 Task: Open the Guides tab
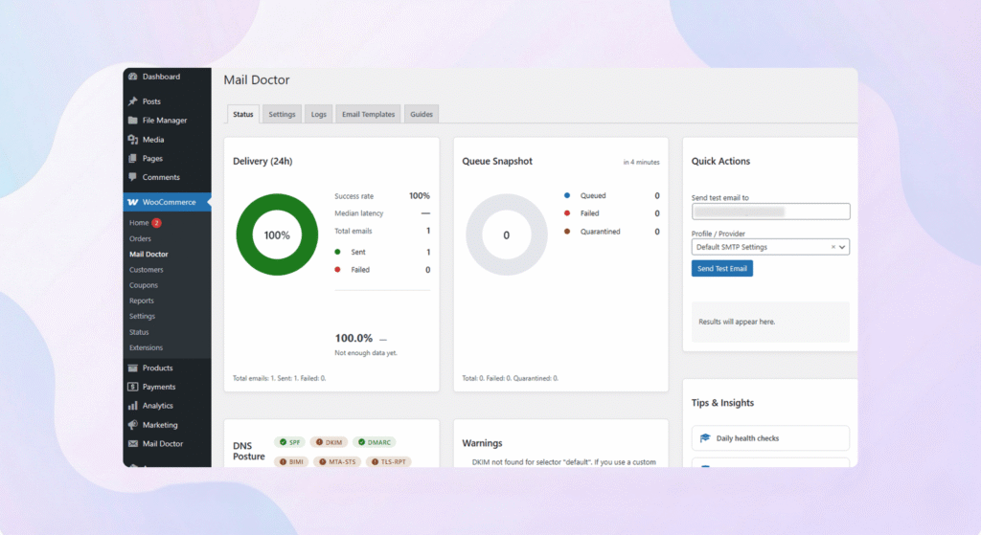coord(422,114)
